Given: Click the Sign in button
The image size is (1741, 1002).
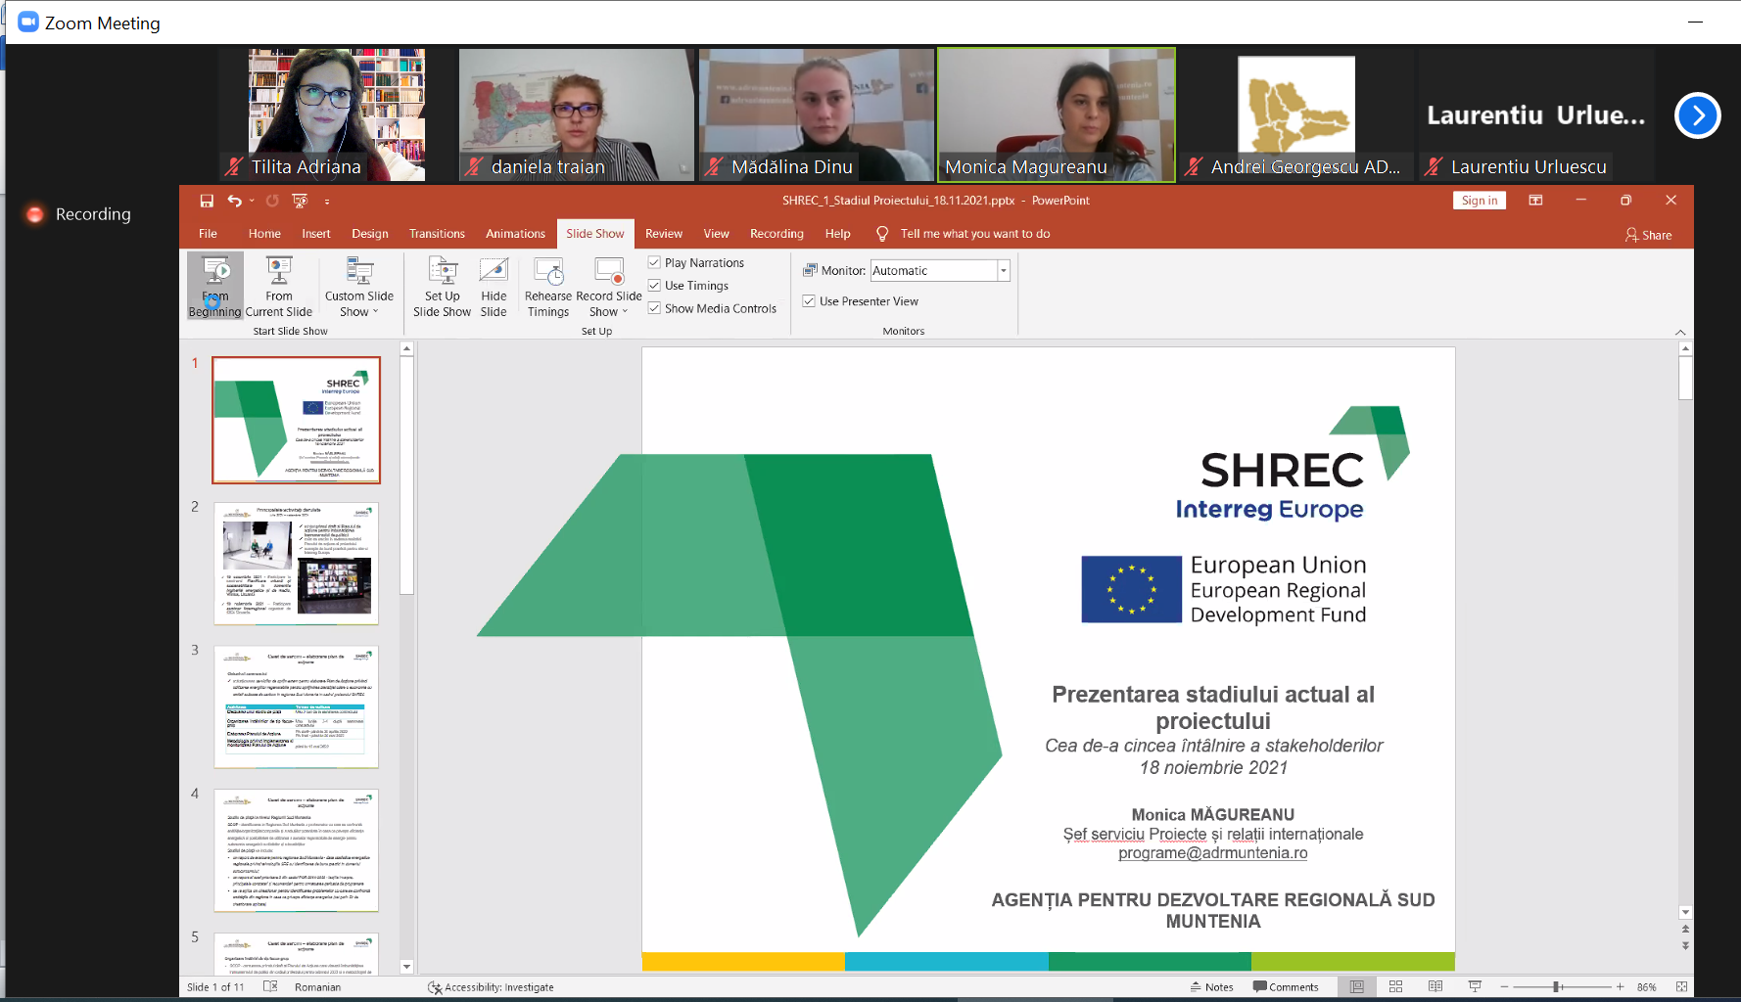Looking at the screenshot, I should point(1479,201).
